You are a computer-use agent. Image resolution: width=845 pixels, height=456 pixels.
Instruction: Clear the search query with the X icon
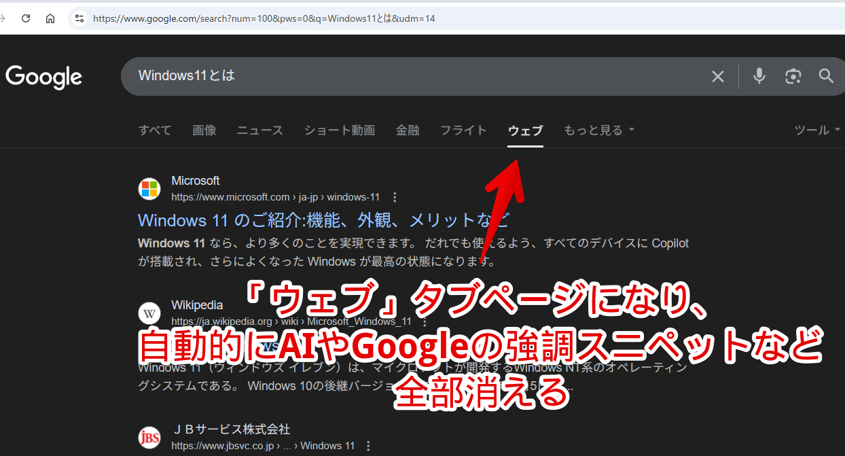[x=718, y=76]
